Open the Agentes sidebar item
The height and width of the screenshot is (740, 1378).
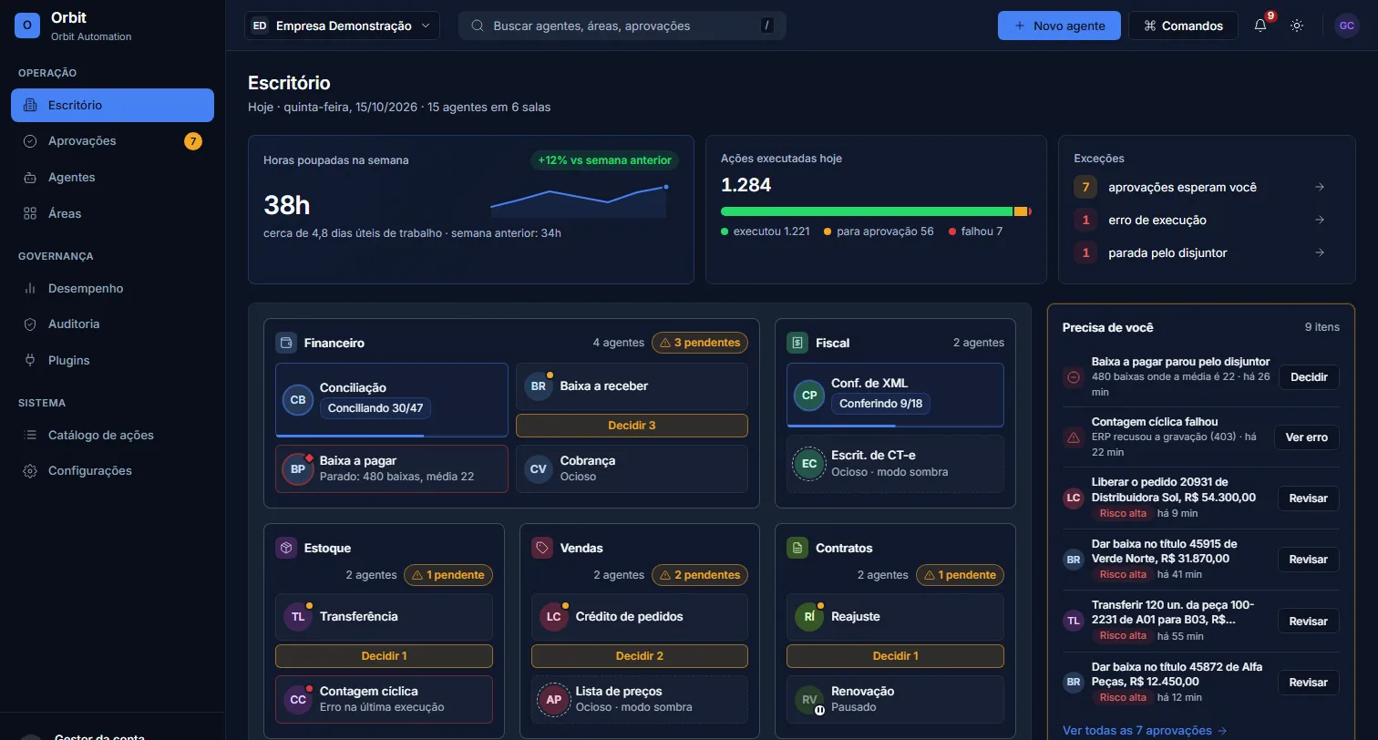[x=112, y=177]
